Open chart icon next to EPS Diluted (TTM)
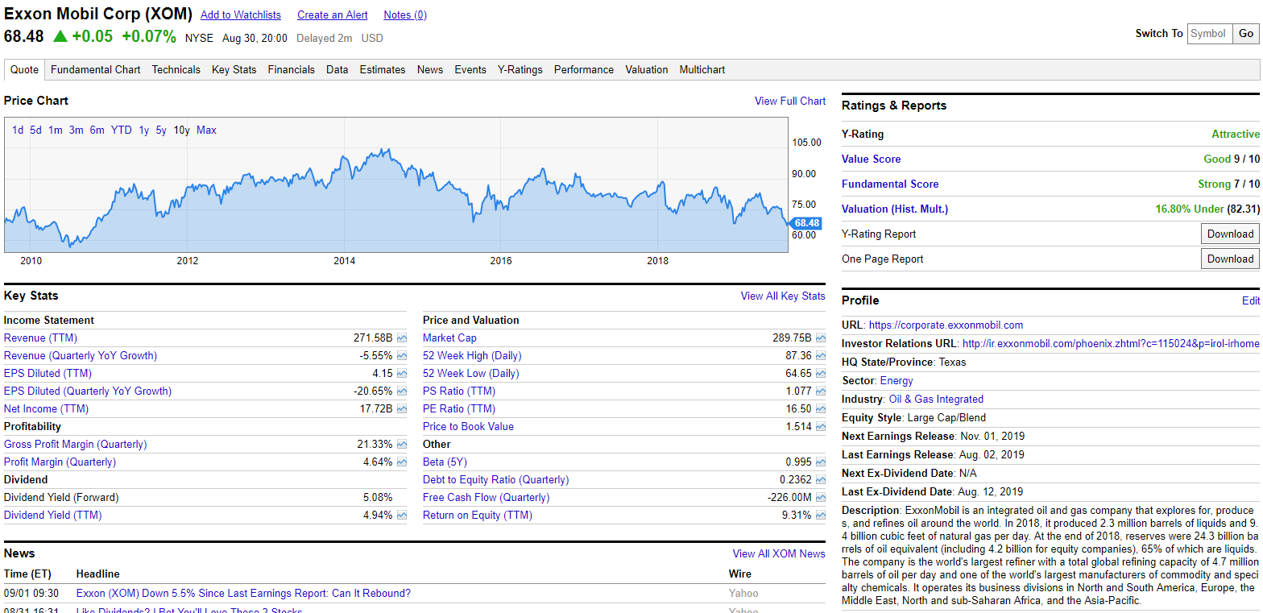1263x613 pixels. pos(402,374)
